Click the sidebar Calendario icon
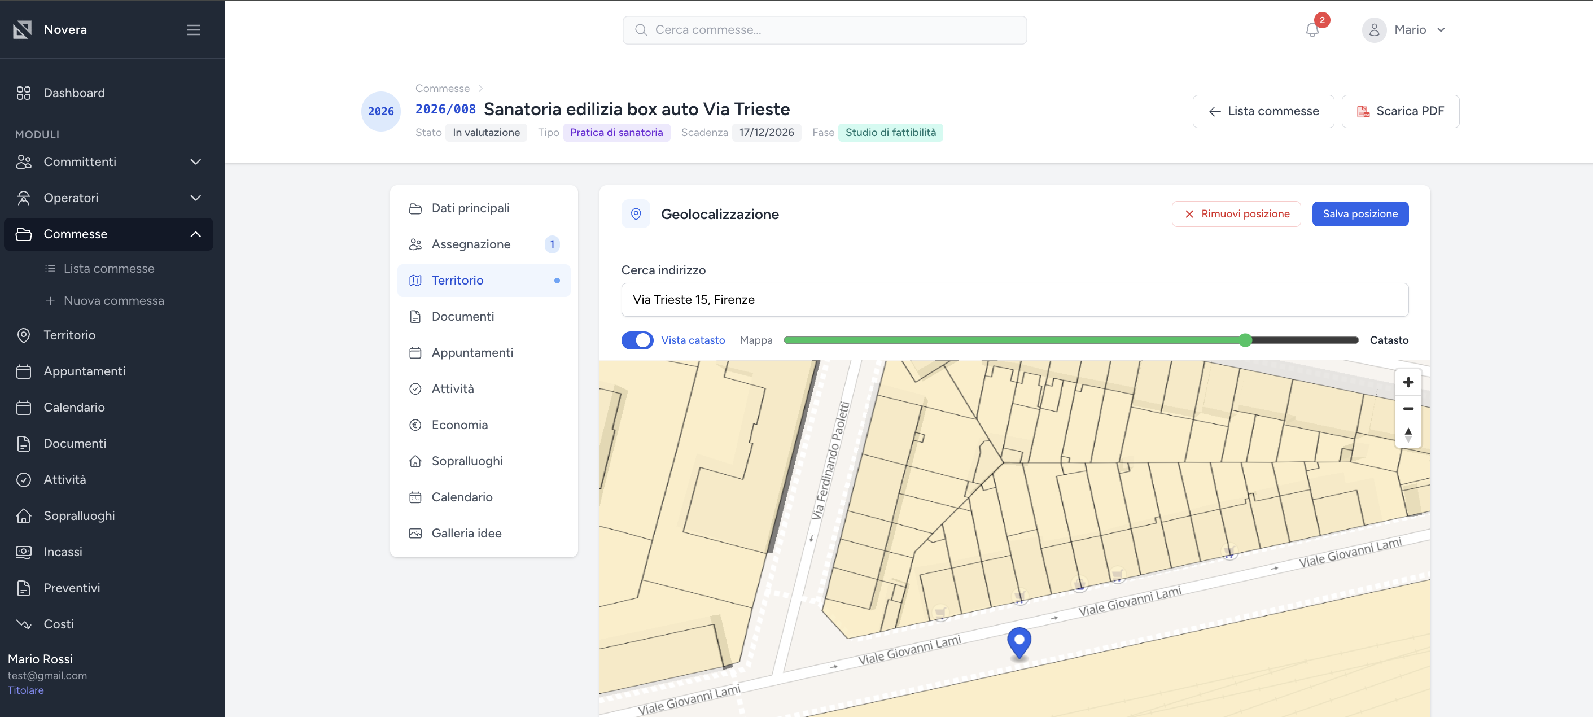Viewport: 1593px width, 717px height. point(24,408)
